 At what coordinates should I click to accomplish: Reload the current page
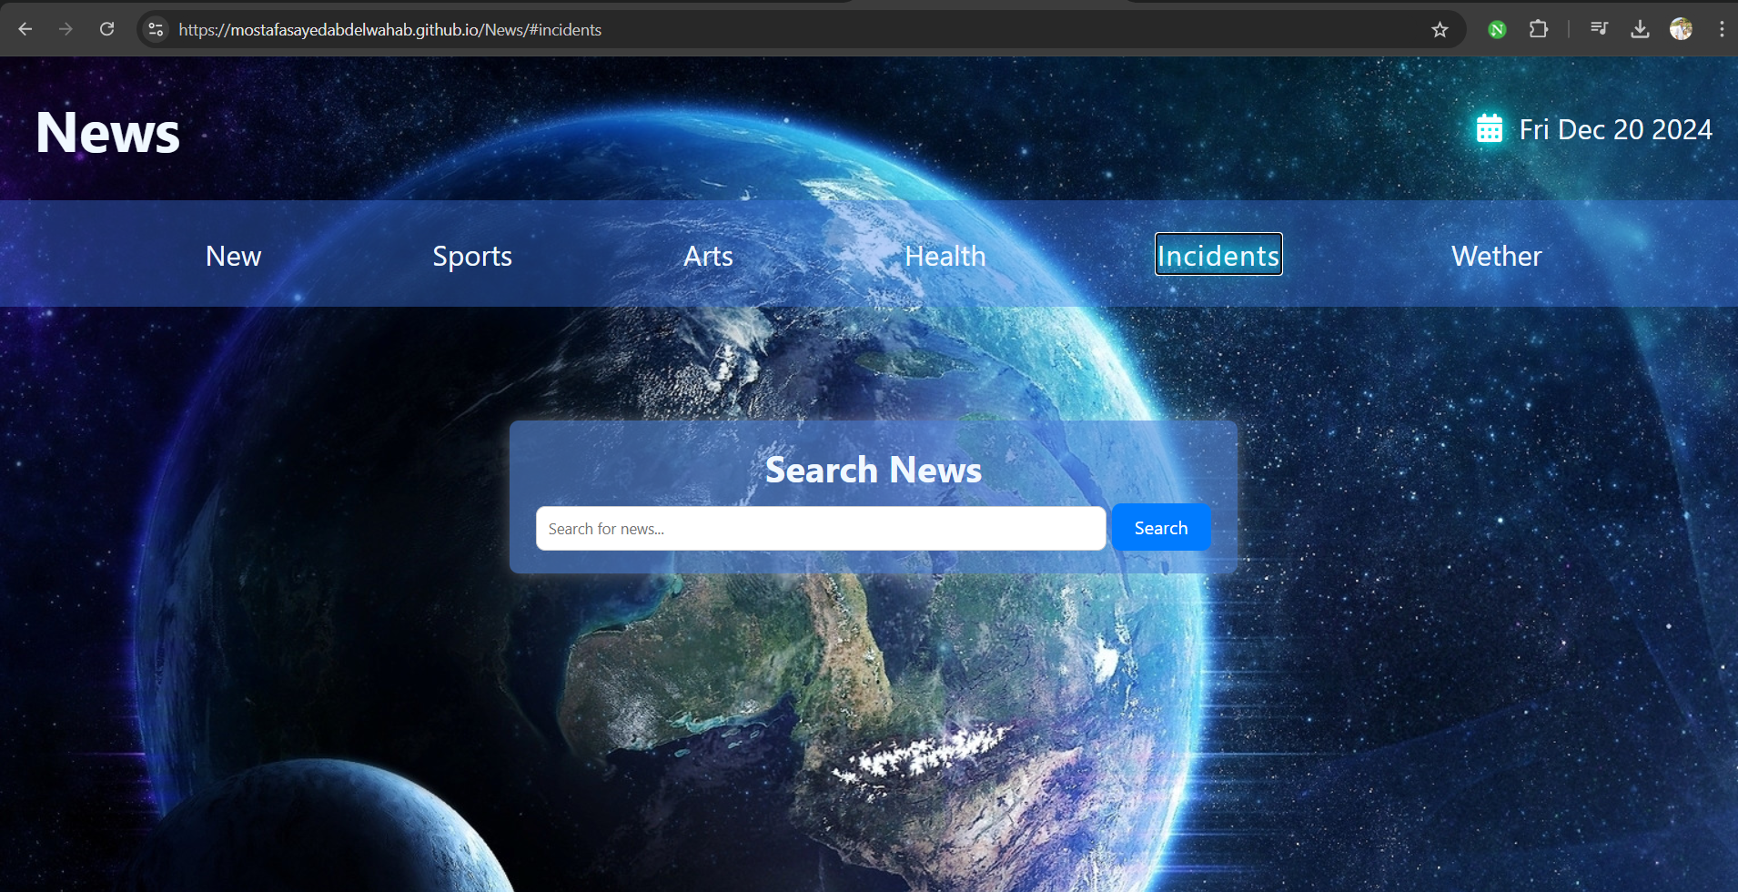coord(106,29)
